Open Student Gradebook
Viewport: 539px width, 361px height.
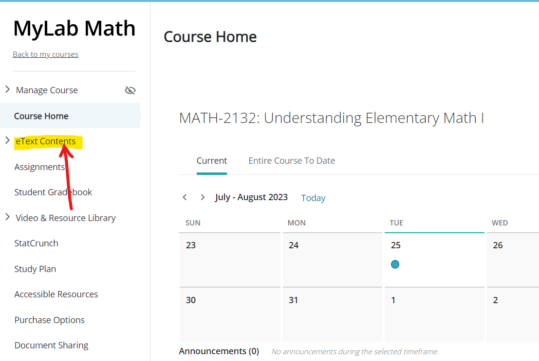click(x=53, y=192)
